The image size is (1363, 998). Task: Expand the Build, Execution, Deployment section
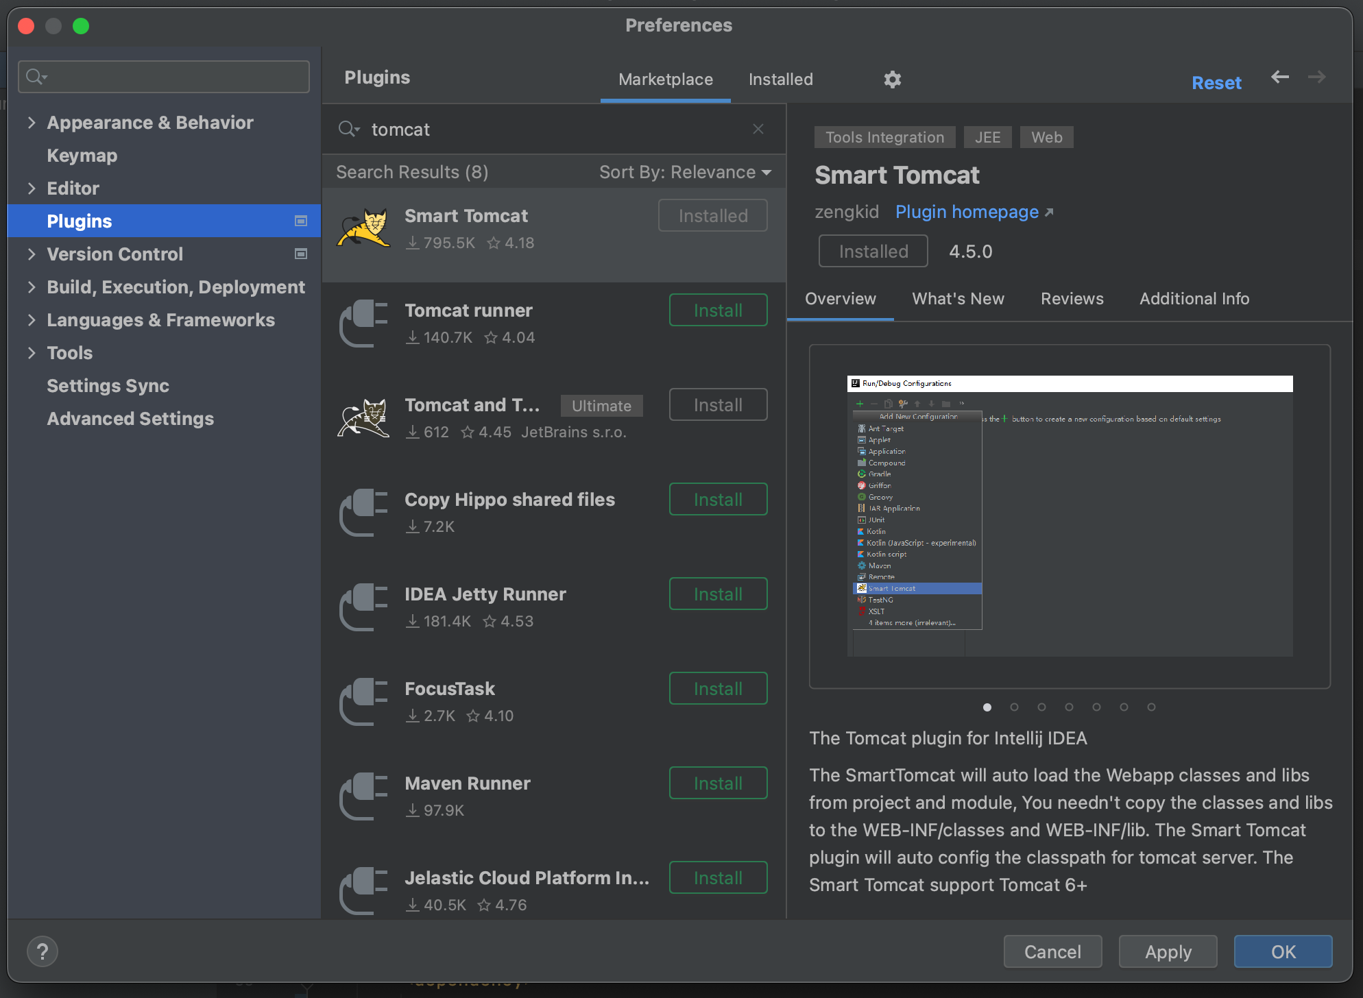click(32, 287)
